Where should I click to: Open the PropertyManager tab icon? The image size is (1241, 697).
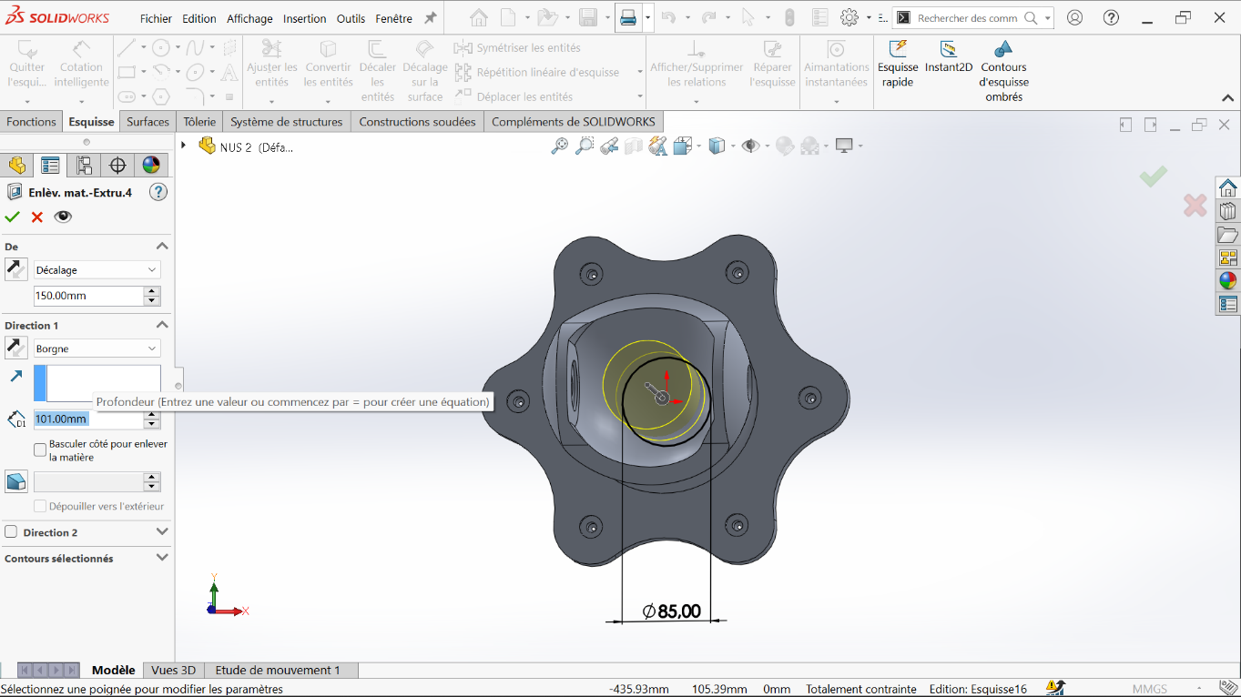coord(50,165)
